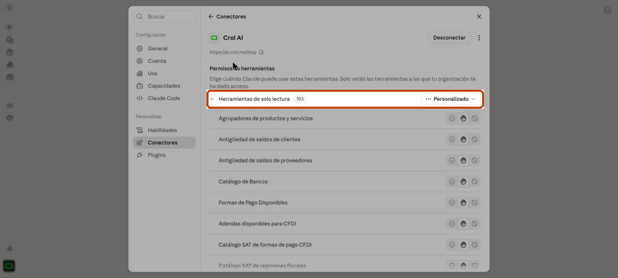
Task: Set always-allow checkmark for Formas de Pago Disponibles
Action: click(452, 202)
